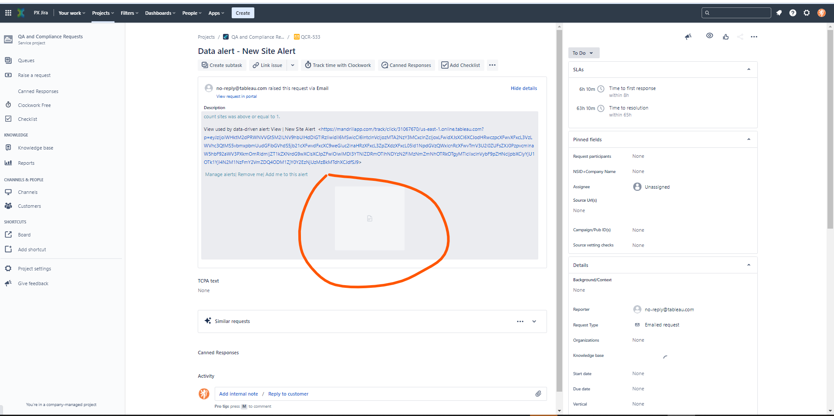Image resolution: width=834 pixels, height=416 pixels.
Task: Click Track time with Clockwork
Action: click(338, 65)
